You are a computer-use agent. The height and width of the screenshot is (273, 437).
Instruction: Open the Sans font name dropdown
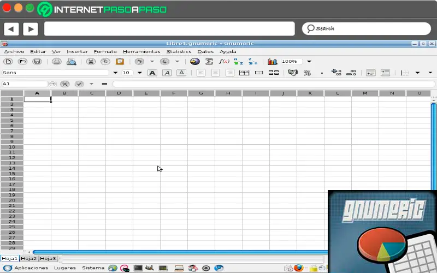(115, 73)
